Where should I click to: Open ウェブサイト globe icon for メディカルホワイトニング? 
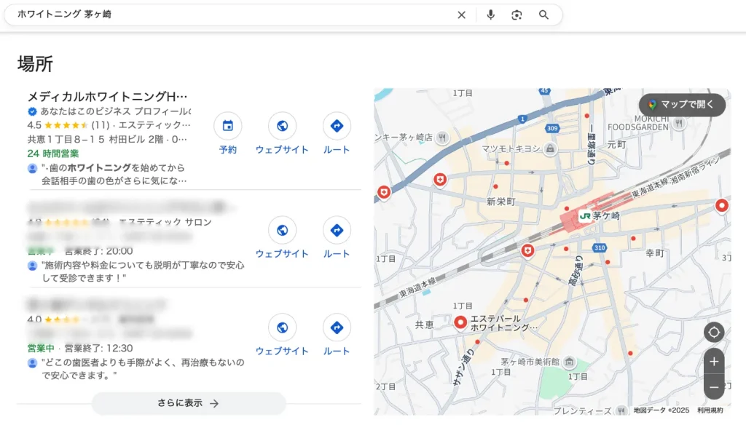click(282, 126)
